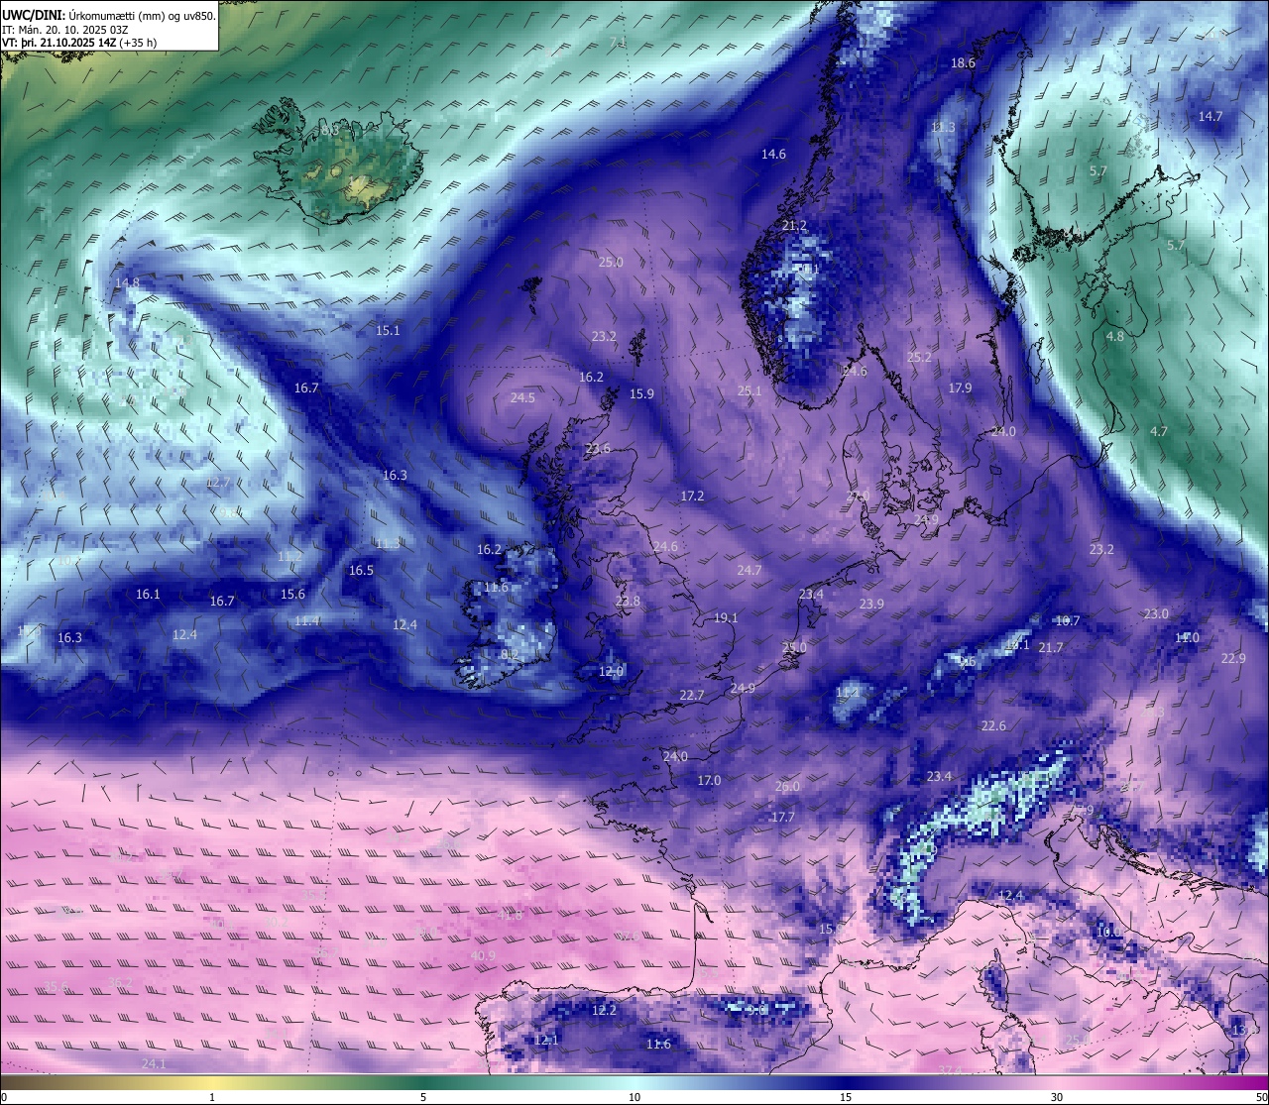Click the value label 22.6
1269x1105 pixels.
(x=993, y=726)
